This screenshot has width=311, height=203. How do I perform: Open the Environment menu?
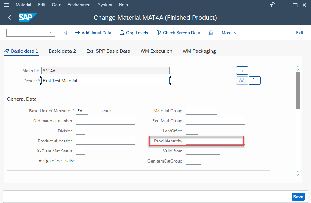tap(79, 5)
